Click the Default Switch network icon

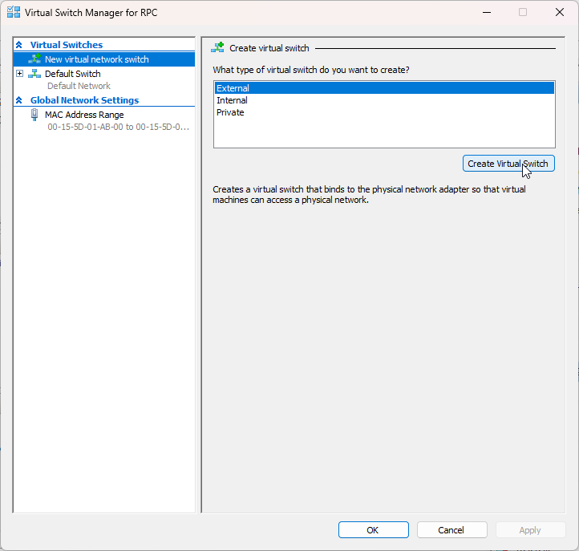[x=34, y=74]
